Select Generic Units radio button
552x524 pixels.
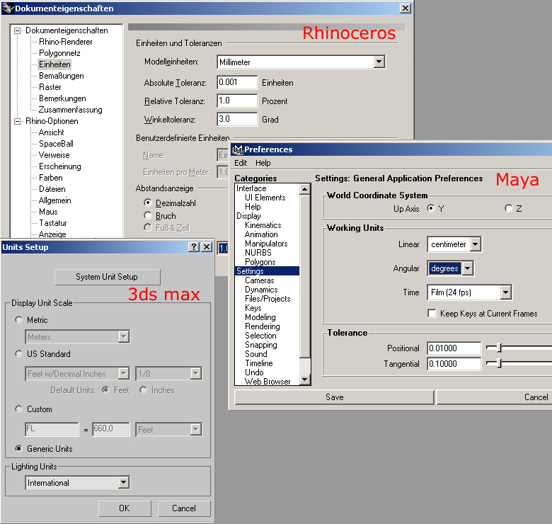18,449
